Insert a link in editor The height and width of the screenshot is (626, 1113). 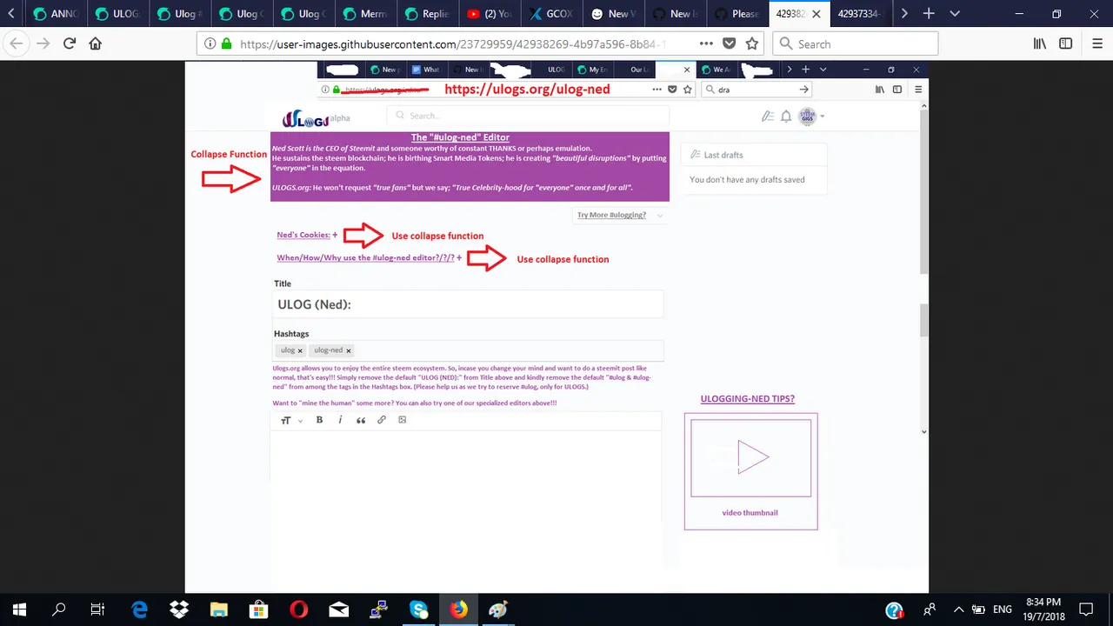pyautogui.click(x=382, y=420)
